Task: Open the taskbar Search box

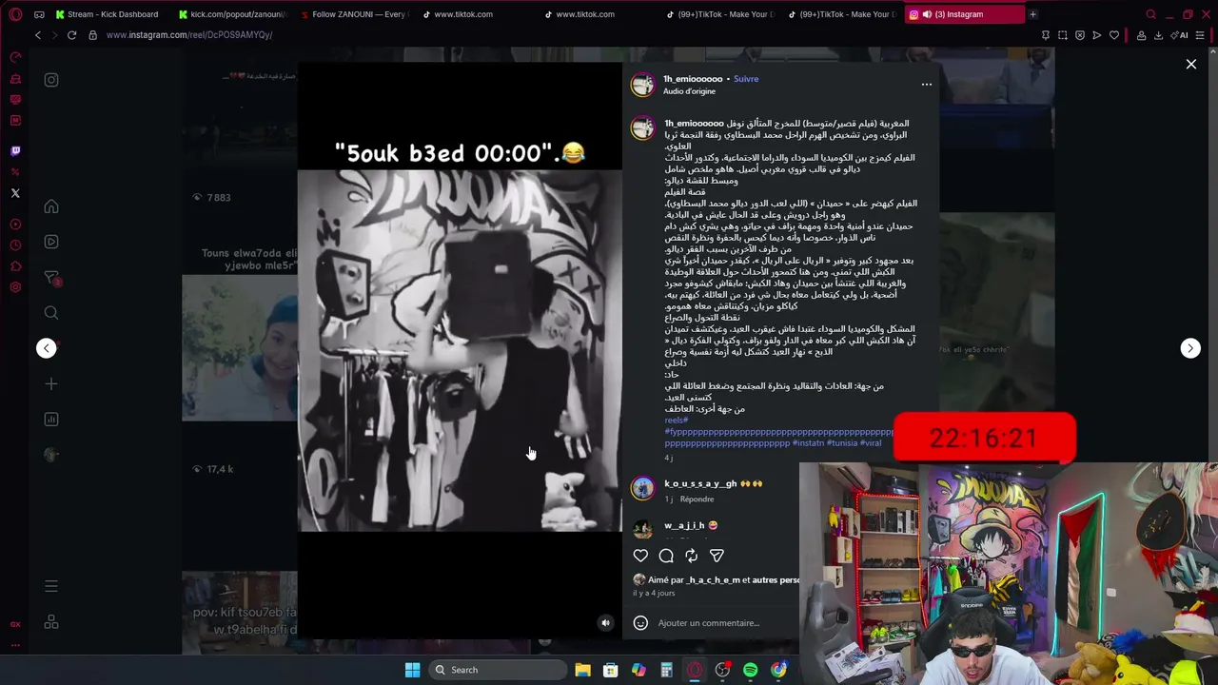Action: 497,670
